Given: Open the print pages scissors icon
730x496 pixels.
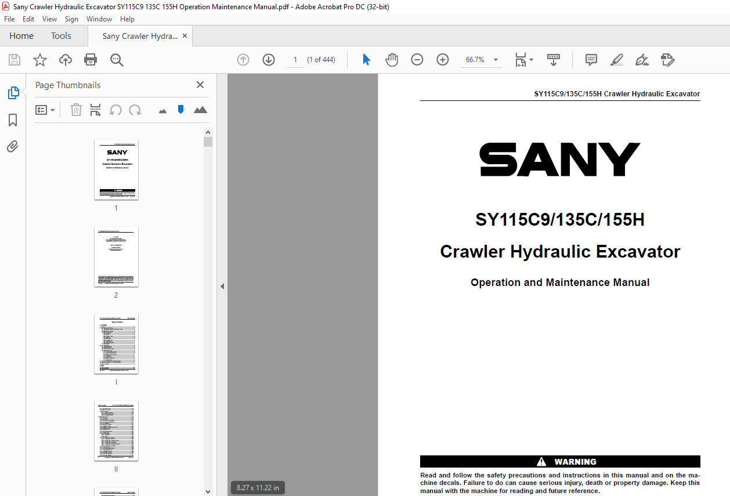Looking at the screenshot, I should click(96, 110).
